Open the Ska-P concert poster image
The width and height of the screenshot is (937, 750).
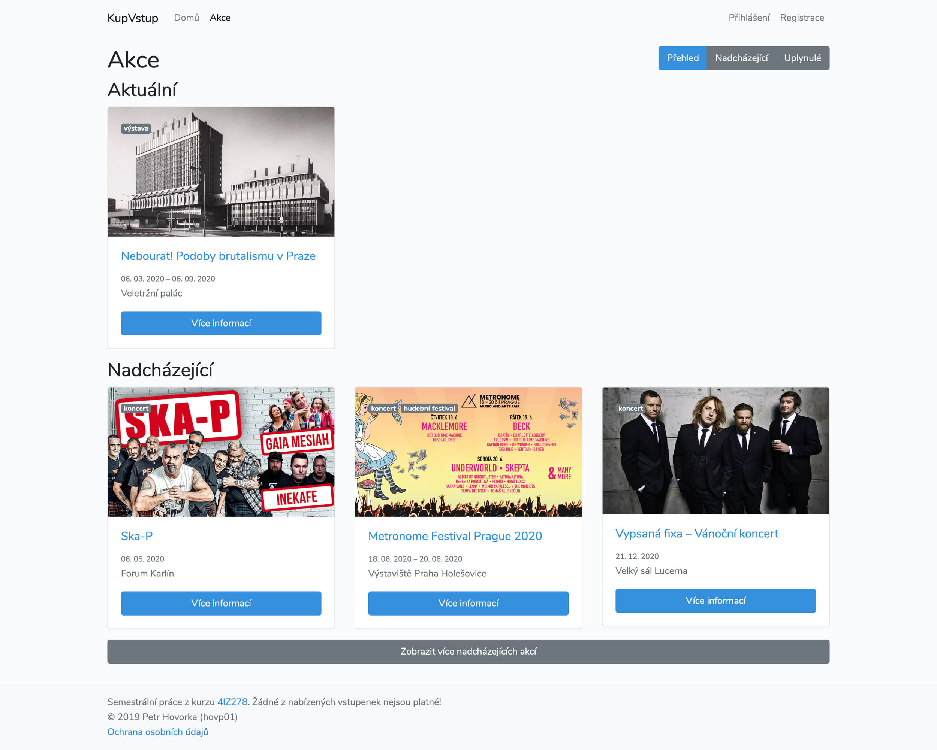pyautogui.click(x=221, y=452)
